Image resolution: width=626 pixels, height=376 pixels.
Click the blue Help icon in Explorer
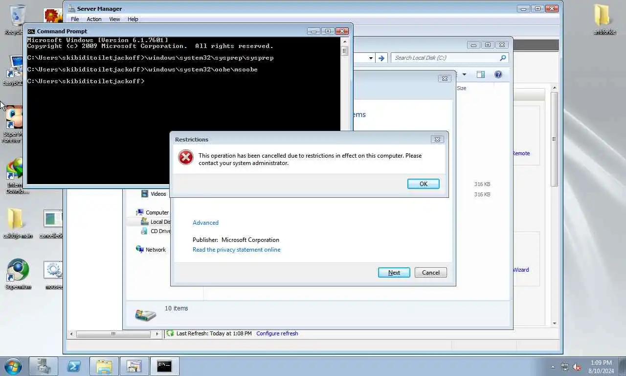(x=498, y=74)
